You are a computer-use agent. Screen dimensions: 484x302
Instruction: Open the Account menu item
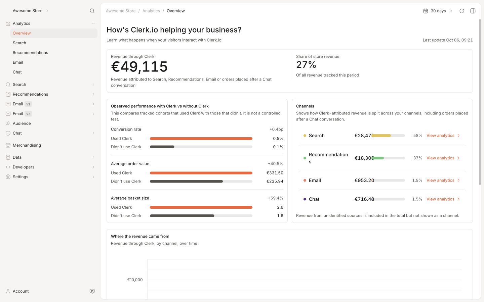[21, 291]
